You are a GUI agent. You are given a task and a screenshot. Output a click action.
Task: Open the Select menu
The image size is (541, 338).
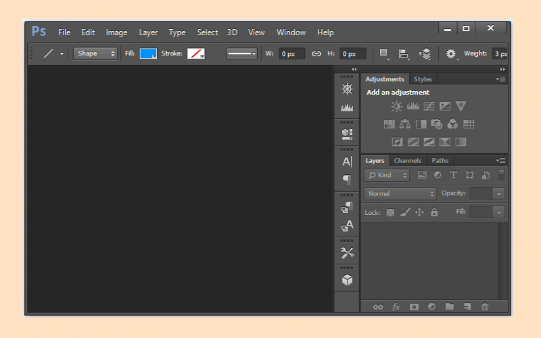click(208, 32)
